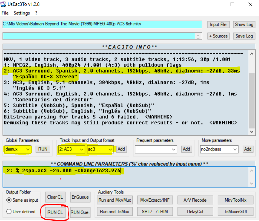Click up arrow of sources field spinner
259x221 pixels.
(198, 35)
